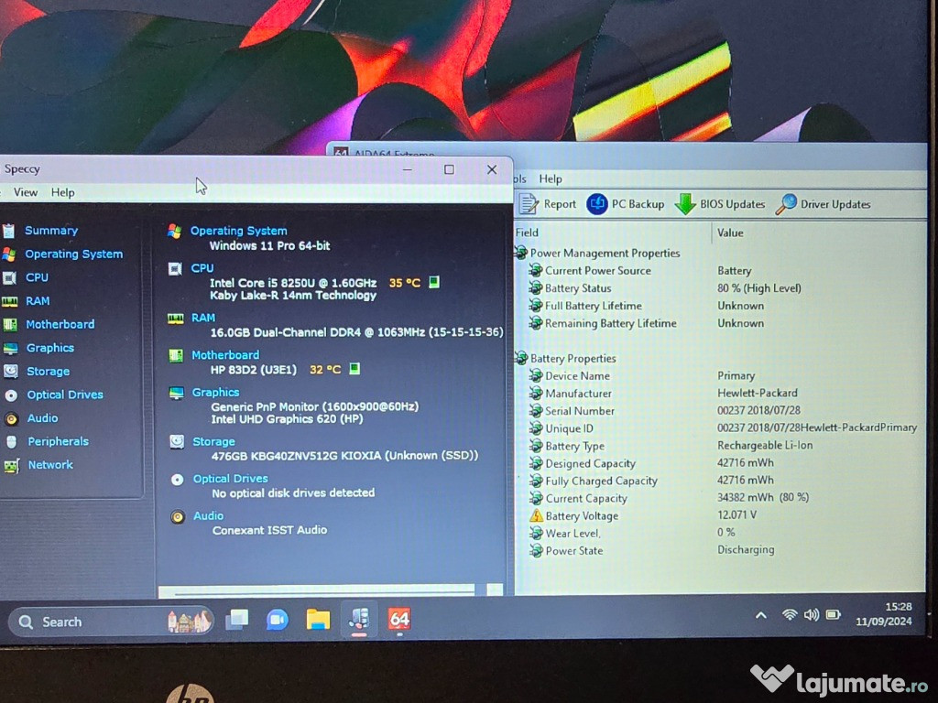The height and width of the screenshot is (703, 938).
Task: Open Summary section in Speccy sidebar
Action: coord(51,231)
